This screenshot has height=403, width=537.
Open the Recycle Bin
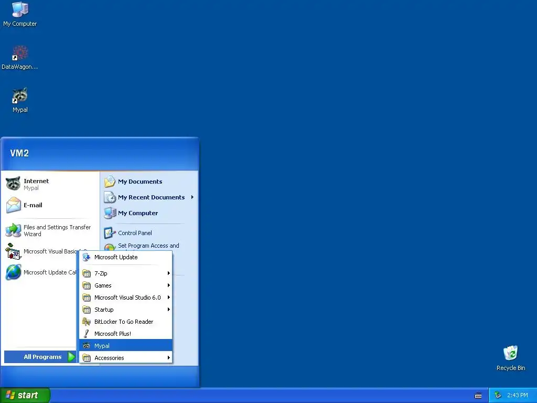coord(511,358)
